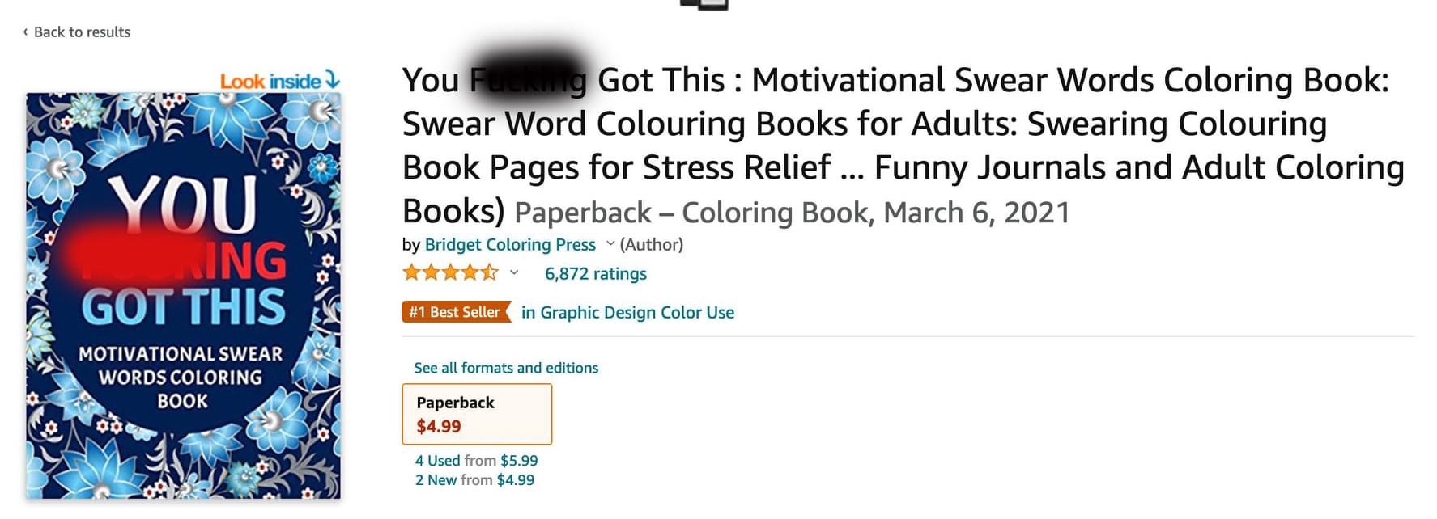Click the device icon at top center

click(704, 5)
